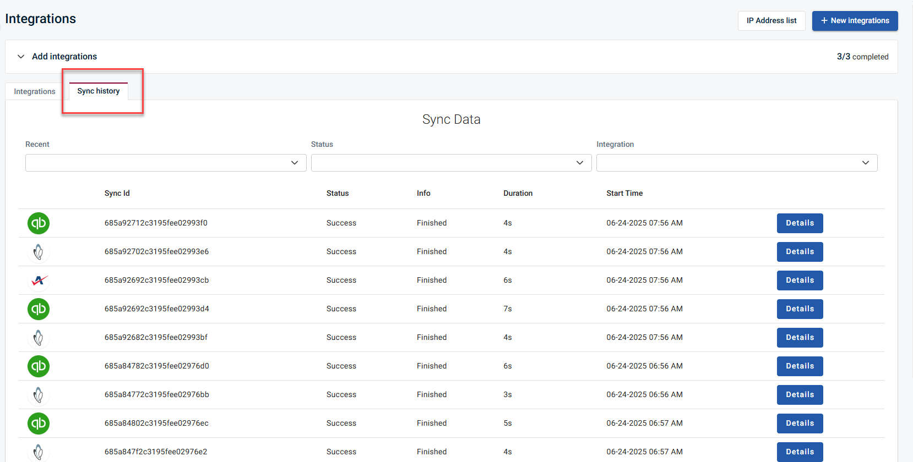Image resolution: width=913 pixels, height=462 pixels.
Task: Show Details for sync 685a84782c3195fee02976d0
Action: [x=800, y=366]
